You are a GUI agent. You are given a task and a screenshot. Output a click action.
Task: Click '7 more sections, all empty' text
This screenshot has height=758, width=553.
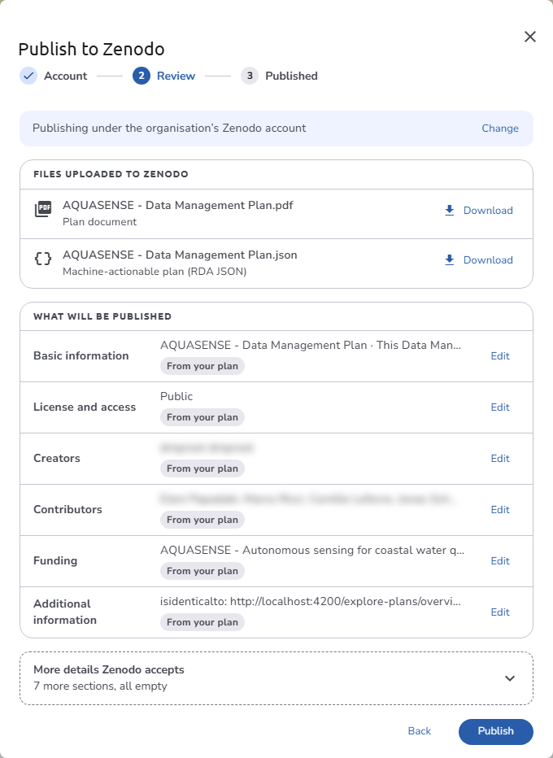pyautogui.click(x=100, y=686)
